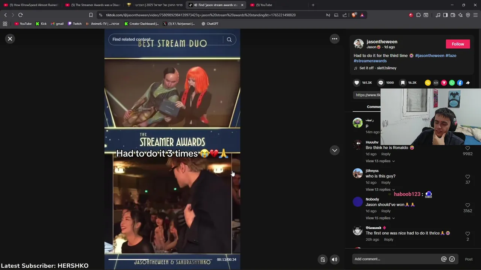The image size is (481, 270).
Task: Toggle the browser sidebar panel
Action: 445,15
